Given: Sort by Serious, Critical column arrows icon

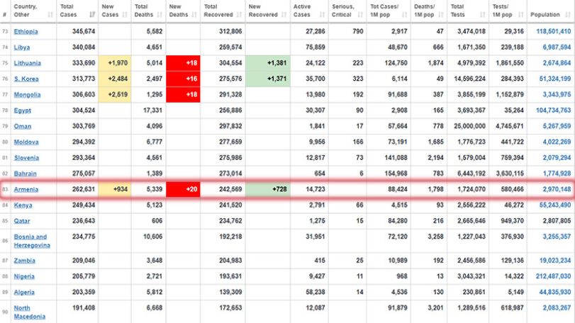Looking at the screenshot, I should (360, 15).
